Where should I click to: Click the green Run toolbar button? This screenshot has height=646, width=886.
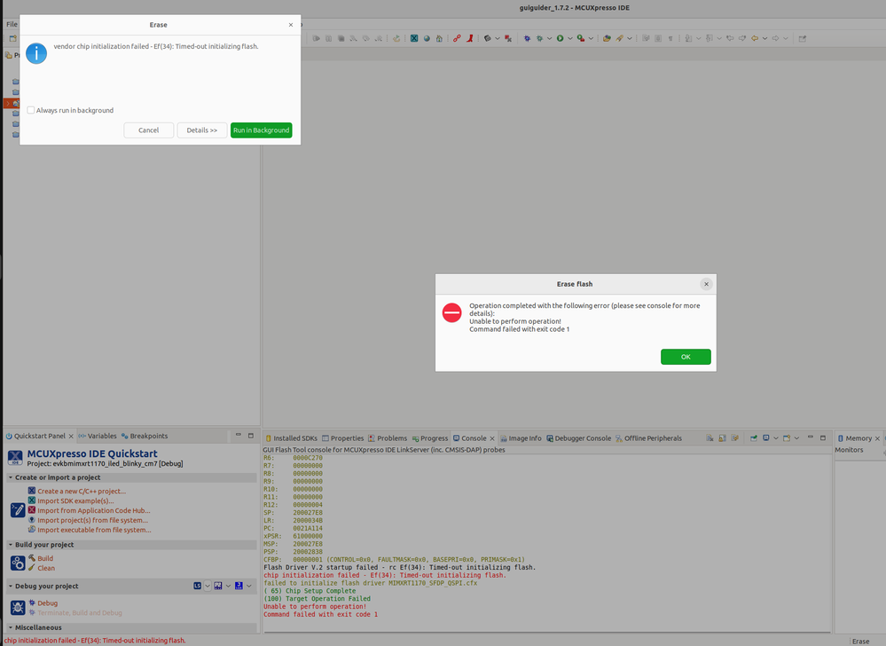560,38
